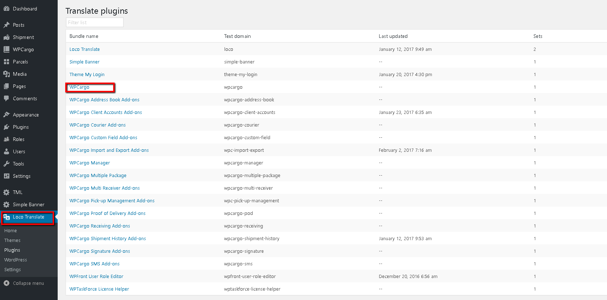The width and height of the screenshot is (607, 300).
Task: Click the Users person icon
Action: pyautogui.click(x=6, y=151)
